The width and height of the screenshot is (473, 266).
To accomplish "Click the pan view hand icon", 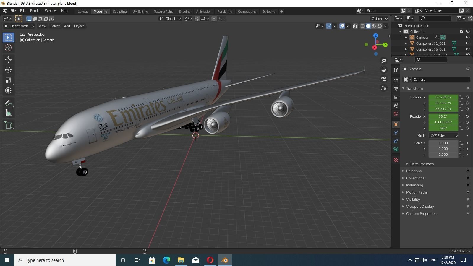I will click(x=384, y=70).
